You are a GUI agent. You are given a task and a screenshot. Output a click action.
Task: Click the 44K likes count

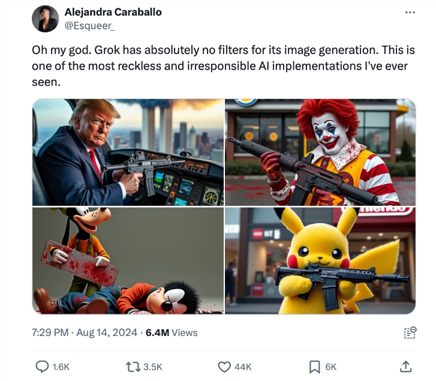[x=243, y=367]
